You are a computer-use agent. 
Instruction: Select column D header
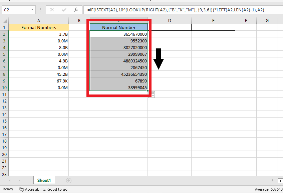[x=170, y=21]
